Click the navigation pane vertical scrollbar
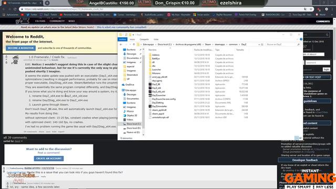 point(143,92)
